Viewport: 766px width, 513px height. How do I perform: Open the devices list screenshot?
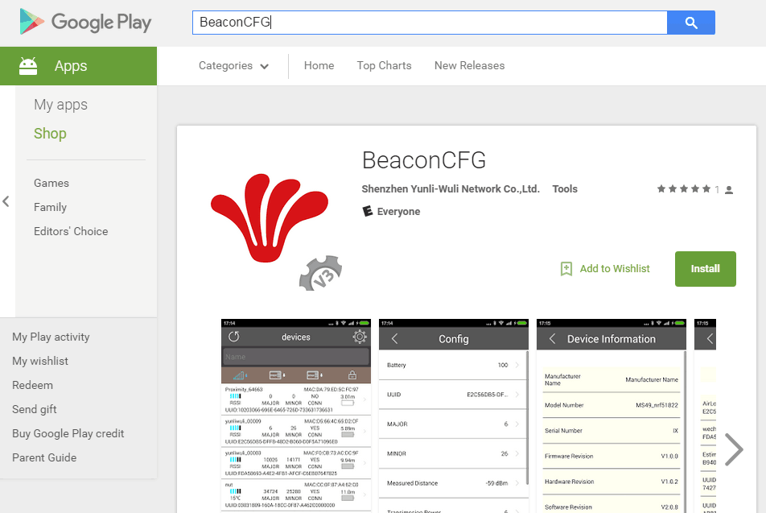point(296,416)
